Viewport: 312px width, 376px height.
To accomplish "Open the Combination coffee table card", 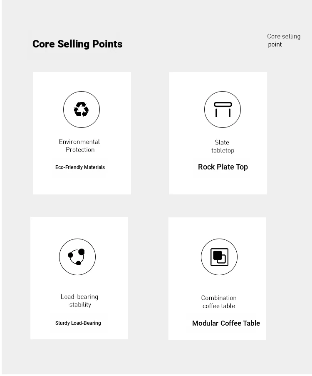I will 217,279.
